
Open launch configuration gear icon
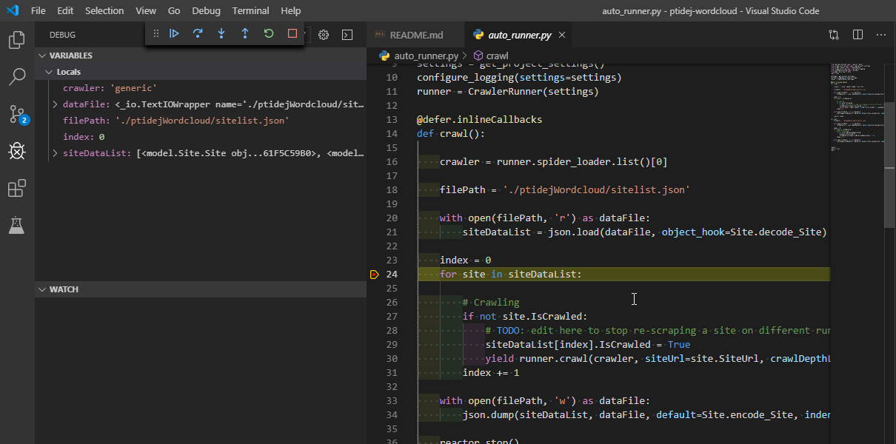pyautogui.click(x=324, y=35)
